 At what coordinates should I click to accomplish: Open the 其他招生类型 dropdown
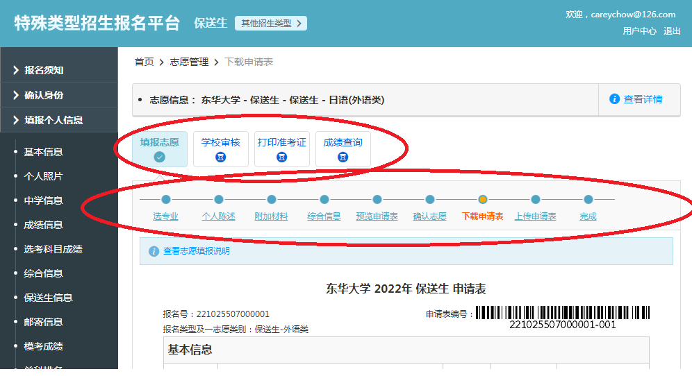click(x=270, y=24)
